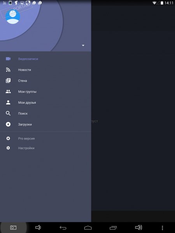This screenshot has width=175, height=233.
Task: Open the Загрузки download arrow icon
Action: coord(8,124)
